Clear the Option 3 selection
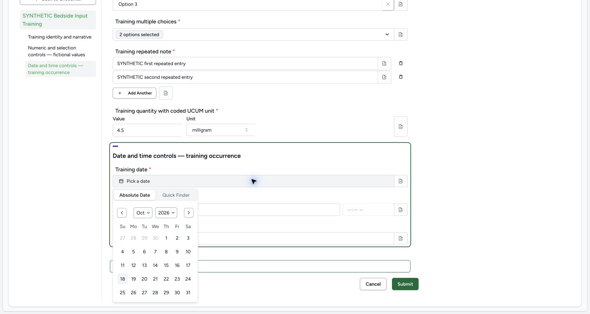 [388, 4]
